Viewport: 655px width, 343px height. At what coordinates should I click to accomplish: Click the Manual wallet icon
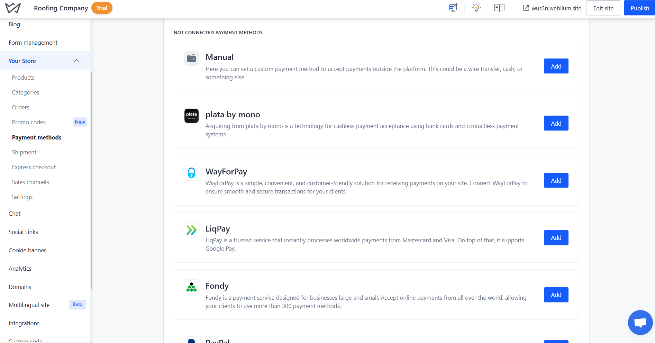(191, 58)
